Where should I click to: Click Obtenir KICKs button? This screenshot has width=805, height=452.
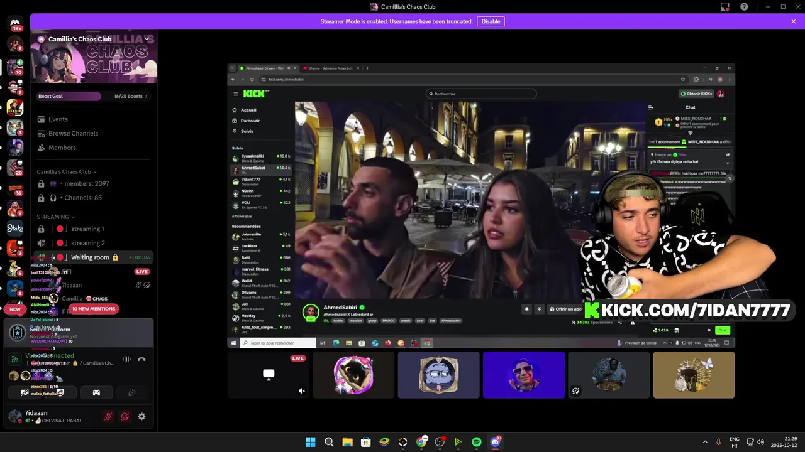click(696, 94)
